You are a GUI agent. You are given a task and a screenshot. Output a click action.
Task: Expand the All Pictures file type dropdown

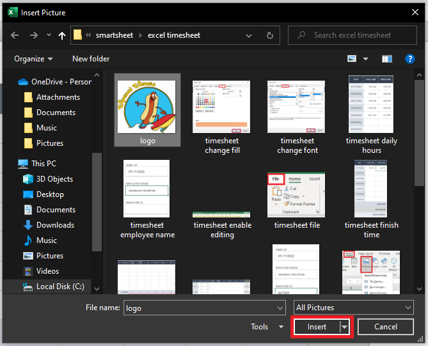[x=353, y=308]
